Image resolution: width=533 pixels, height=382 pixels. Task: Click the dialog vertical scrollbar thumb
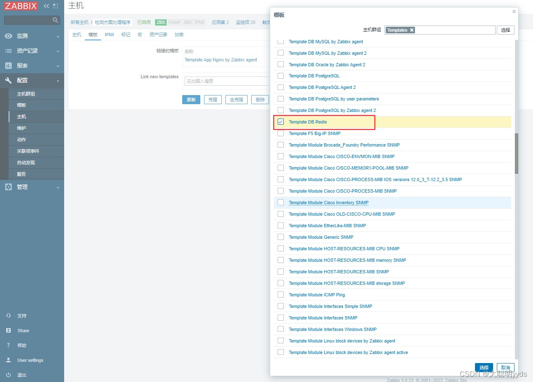pos(517,154)
